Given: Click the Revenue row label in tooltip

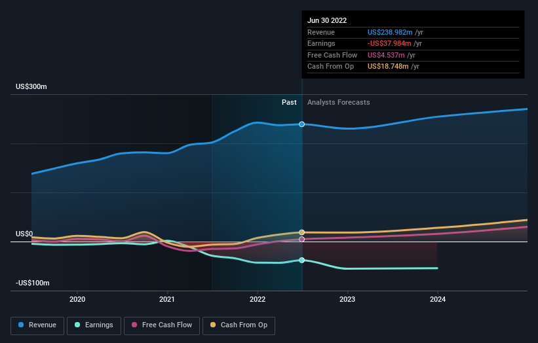Looking at the screenshot, I should coord(321,32).
